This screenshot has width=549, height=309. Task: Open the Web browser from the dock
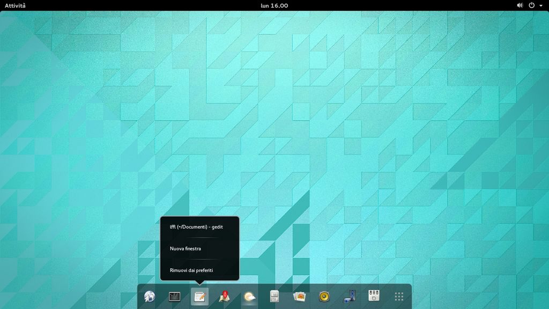pyautogui.click(x=150, y=296)
